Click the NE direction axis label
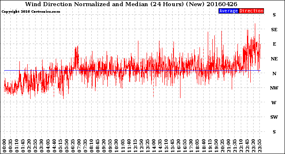Image resolution: width=285 pixels, height=154 pixels. [274, 59]
